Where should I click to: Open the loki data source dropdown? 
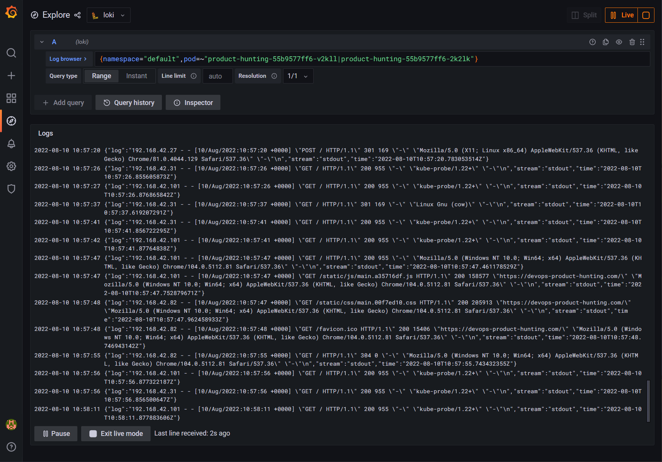109,15
